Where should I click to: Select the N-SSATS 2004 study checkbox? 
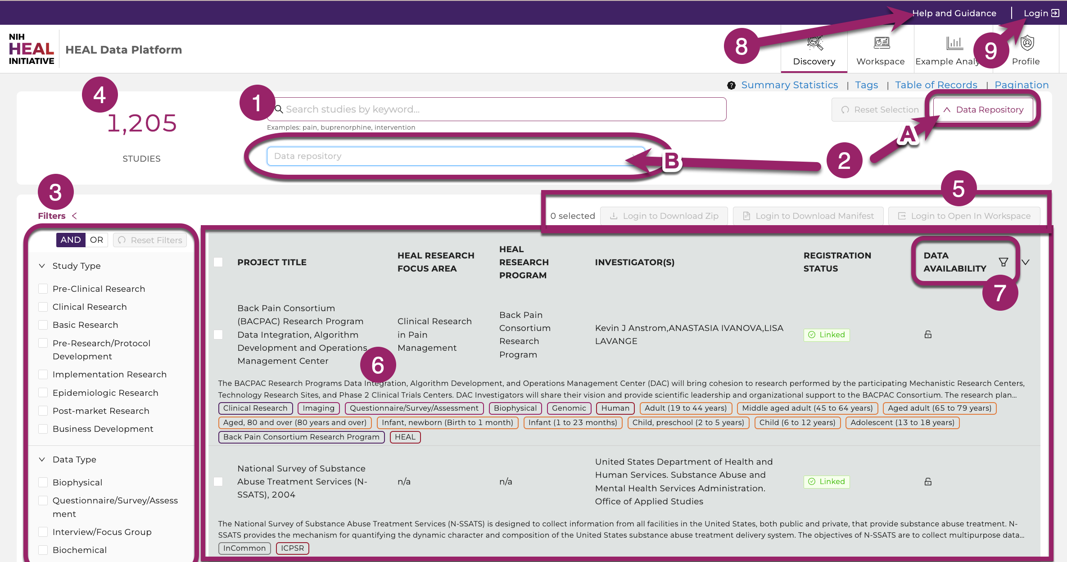click(x=218, y=481)
